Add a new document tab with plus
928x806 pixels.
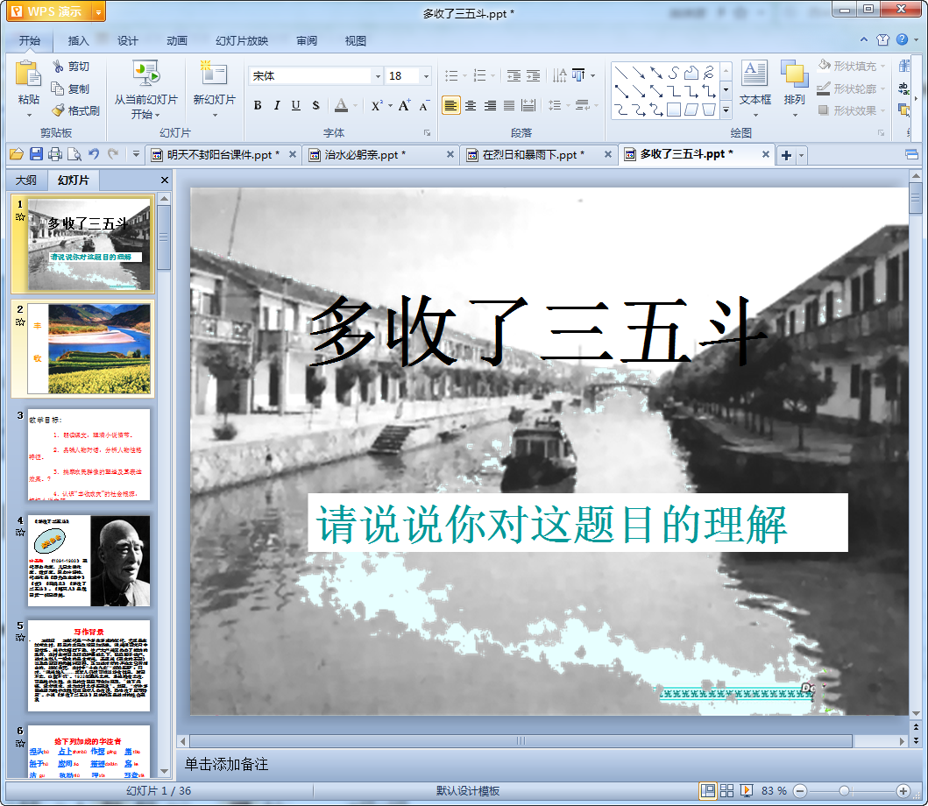point(786,155)
